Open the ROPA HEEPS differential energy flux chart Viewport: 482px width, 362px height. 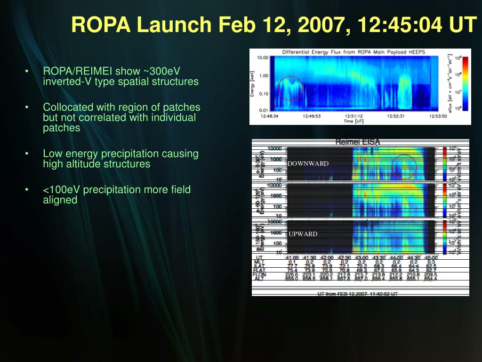tap(360, 87)
